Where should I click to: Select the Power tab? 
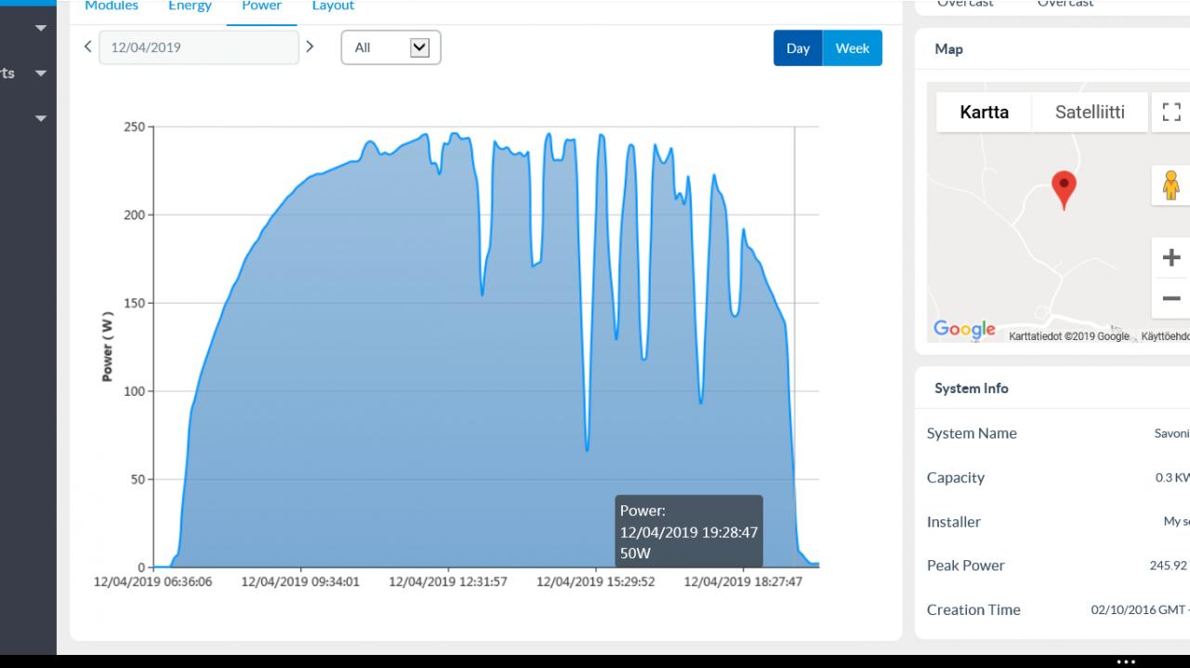pyautogui.click(x=261, y=7)
